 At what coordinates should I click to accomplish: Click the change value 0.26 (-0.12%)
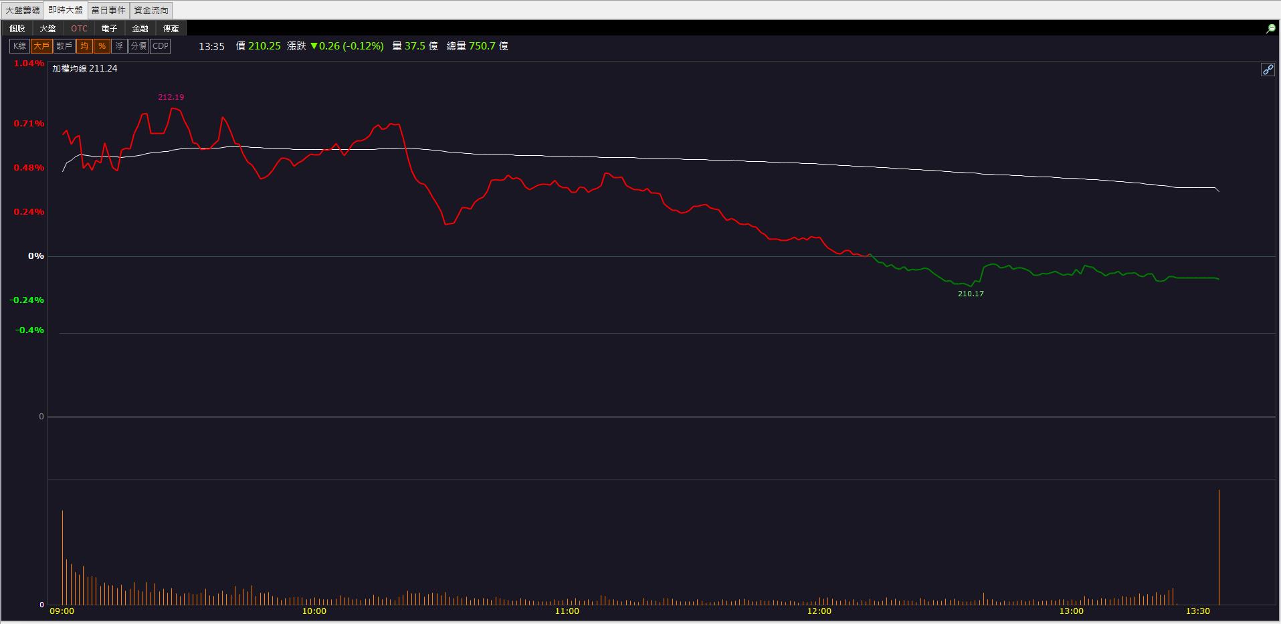pyautogui.click(x=347, y=46)
